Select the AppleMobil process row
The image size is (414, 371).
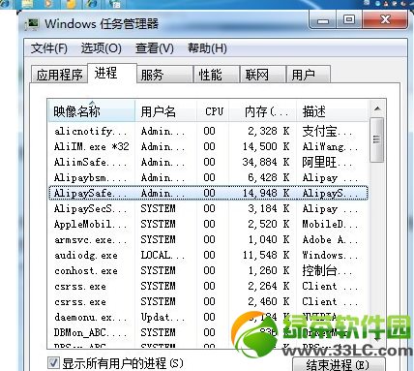pos(208,224)
